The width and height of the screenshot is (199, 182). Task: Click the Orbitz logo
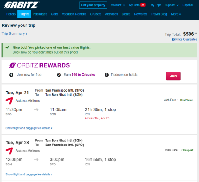pyautogui.click(x=22, y=5)
